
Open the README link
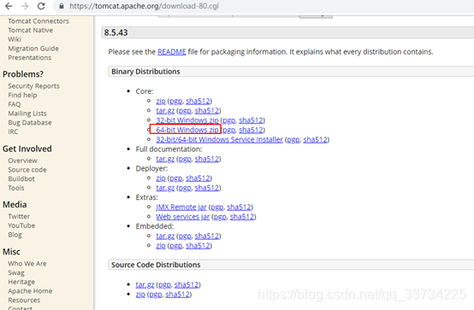coord(172,52)
